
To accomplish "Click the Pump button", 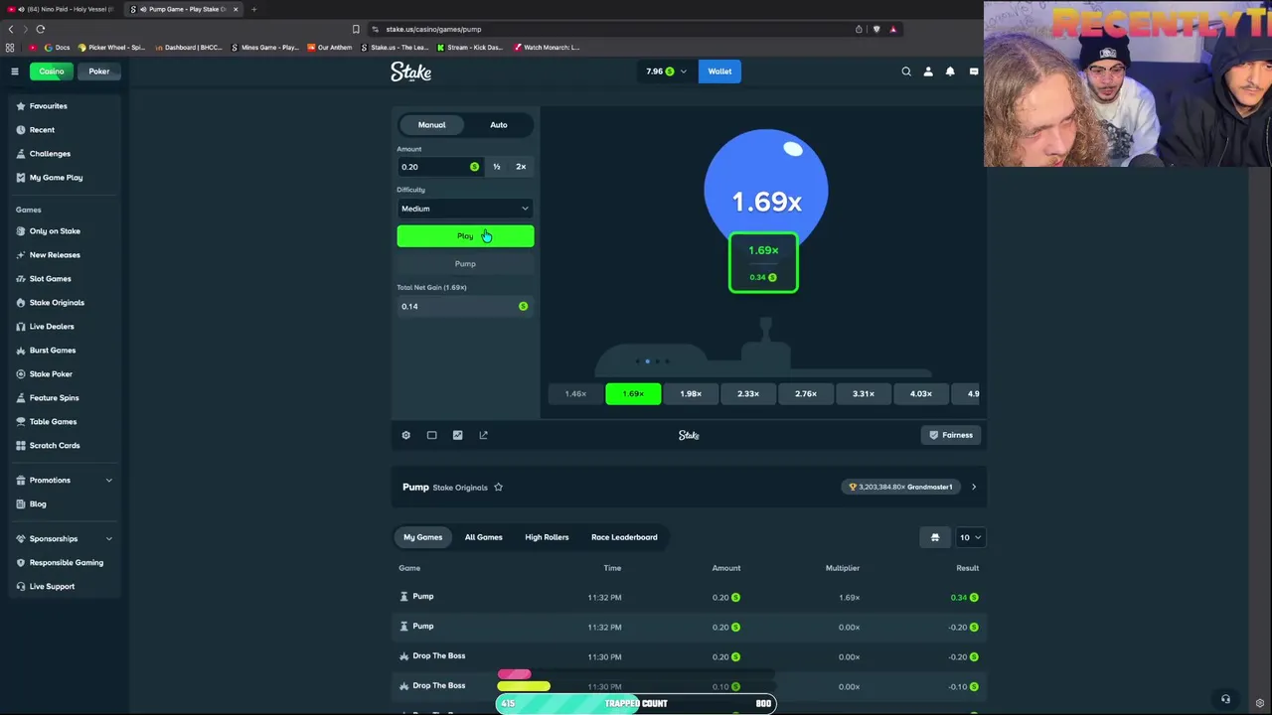I will pos(465,264).
